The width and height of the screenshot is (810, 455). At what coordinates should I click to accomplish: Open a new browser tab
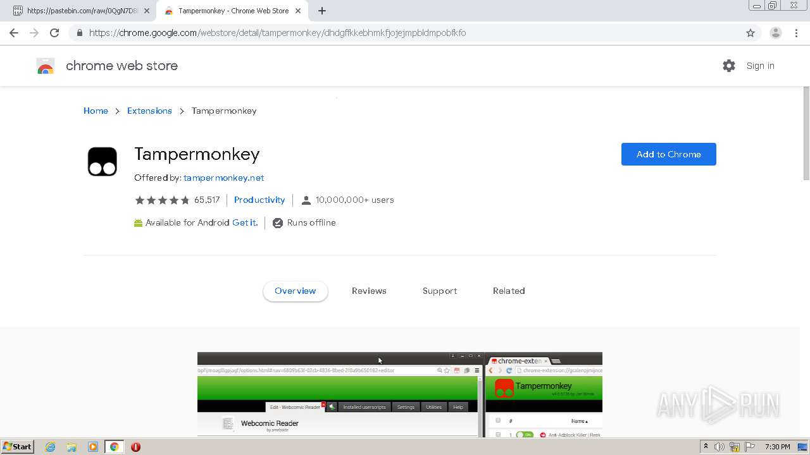[x=322, y=11]
